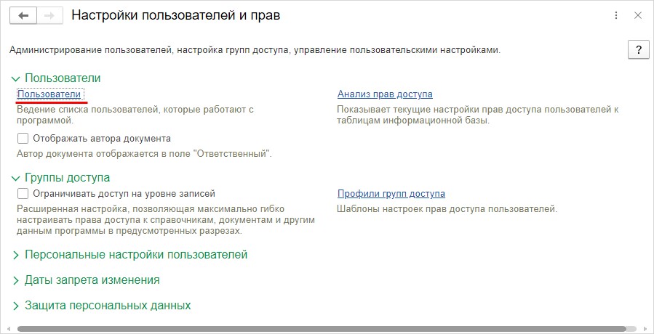Expand the Защита персональных данных section
Viewport: 654px width, 334px height.
pyautogui.click(x=101, y=306)
